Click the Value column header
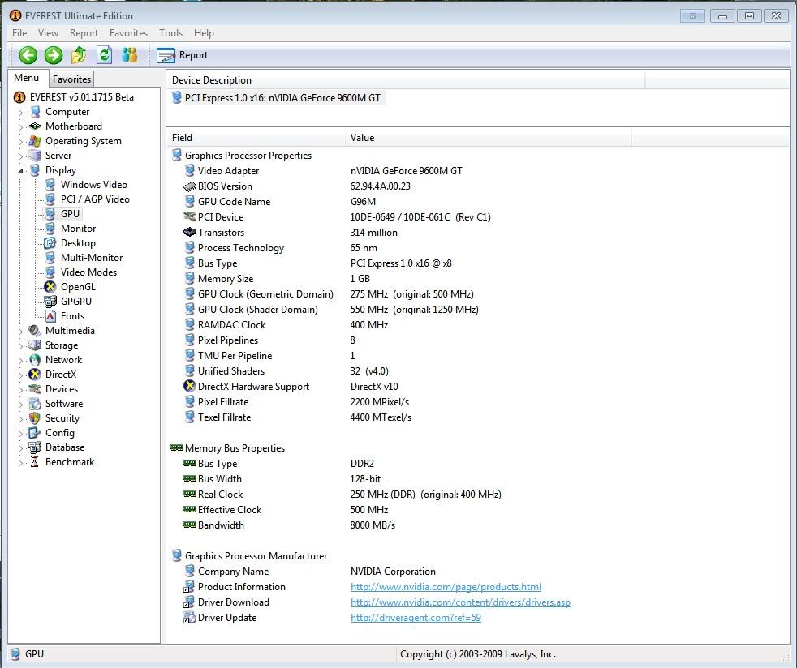 click(489, 138)
